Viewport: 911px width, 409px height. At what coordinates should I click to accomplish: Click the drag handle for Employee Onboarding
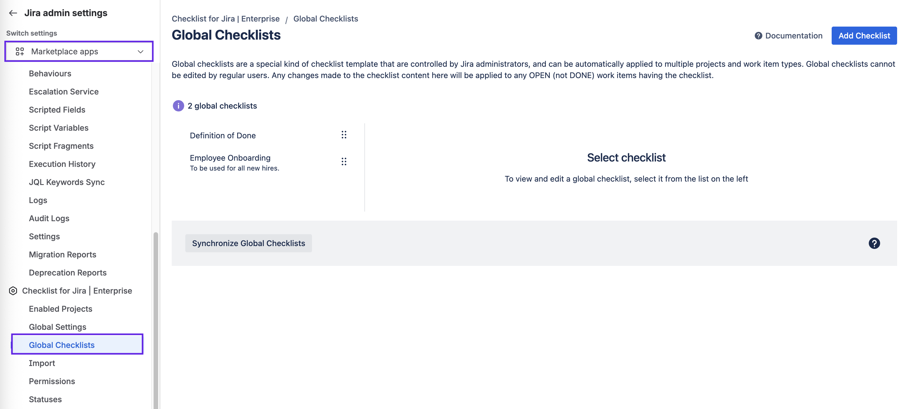344,162
